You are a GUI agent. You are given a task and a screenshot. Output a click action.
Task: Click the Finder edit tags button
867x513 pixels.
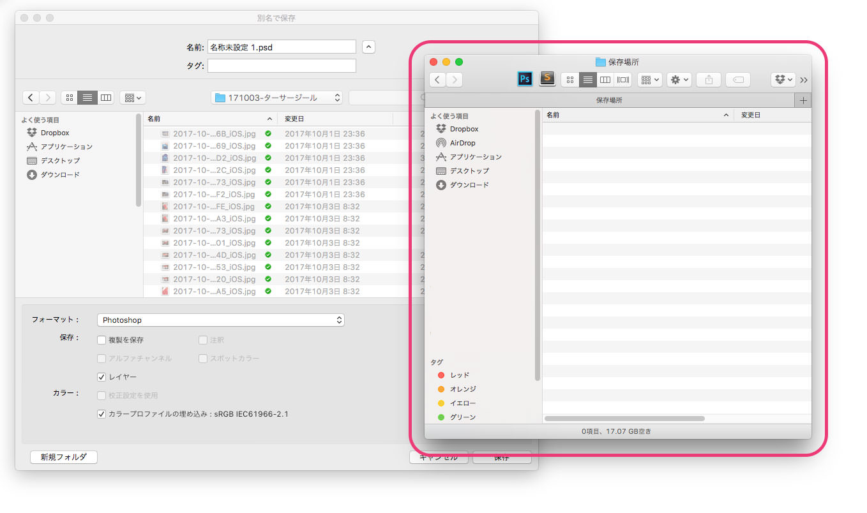[738, 80]
